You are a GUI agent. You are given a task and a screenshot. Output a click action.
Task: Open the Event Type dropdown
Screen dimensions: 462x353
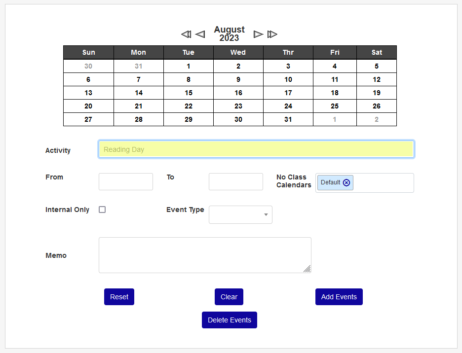[240, 214]
